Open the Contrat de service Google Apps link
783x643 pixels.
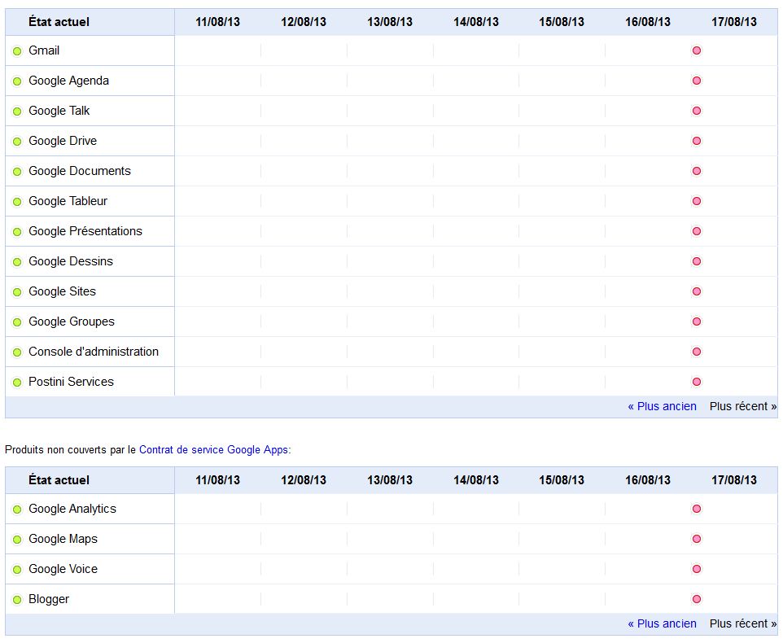pos(213,450)
